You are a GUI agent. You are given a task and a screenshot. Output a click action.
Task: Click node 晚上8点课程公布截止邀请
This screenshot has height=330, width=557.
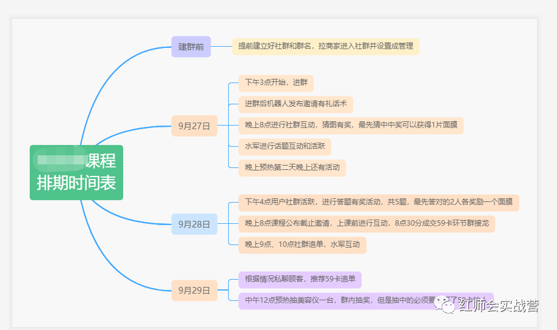point(366,224)
